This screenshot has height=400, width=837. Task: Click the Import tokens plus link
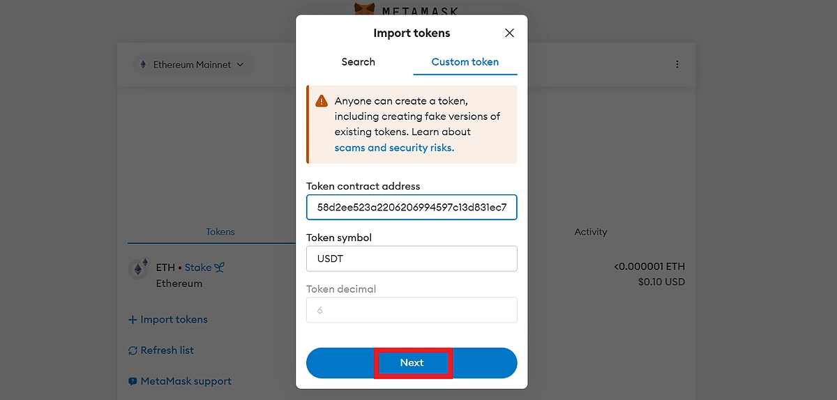pyautogui.click(x=168, y=320)
